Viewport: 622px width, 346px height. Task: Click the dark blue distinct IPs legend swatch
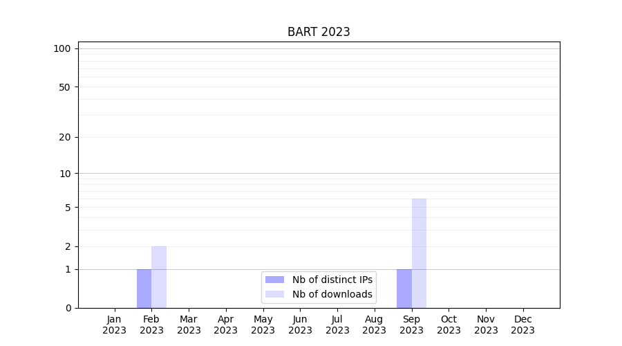pos(274,280)
